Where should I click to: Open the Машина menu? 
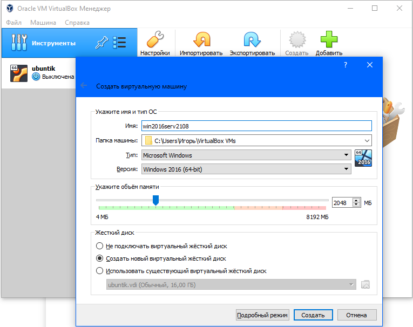click(x=43, y=23)
